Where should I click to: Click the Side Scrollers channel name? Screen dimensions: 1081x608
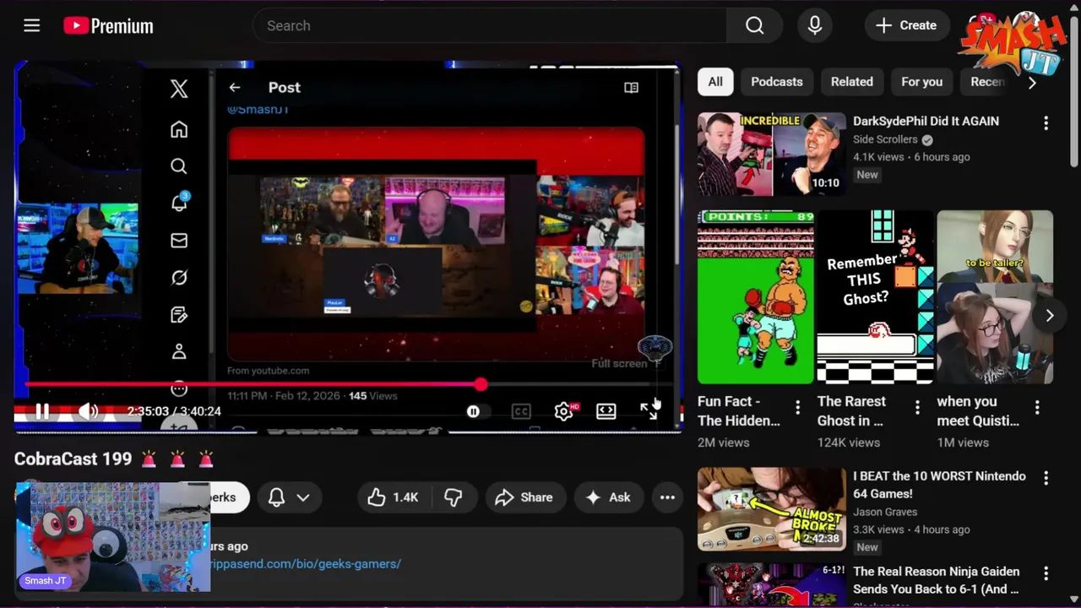pos(885,139)
